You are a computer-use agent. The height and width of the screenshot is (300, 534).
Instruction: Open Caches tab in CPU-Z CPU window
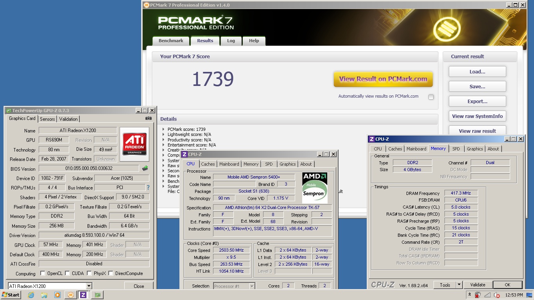pos(208,164)
